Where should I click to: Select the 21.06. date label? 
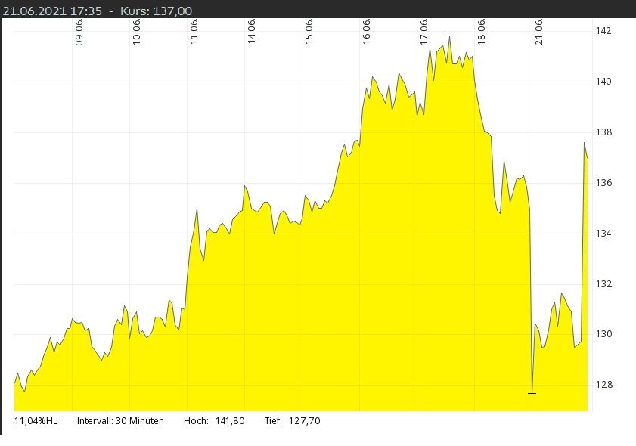click(539, 33)
